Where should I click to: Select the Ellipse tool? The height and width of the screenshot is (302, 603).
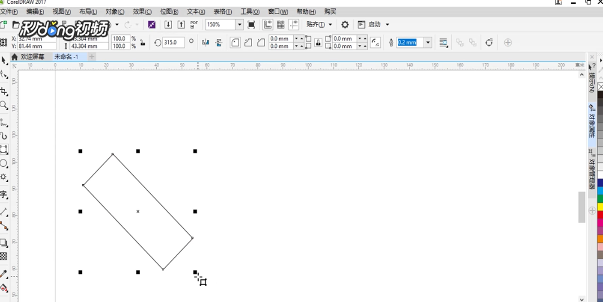coord(4,163)
